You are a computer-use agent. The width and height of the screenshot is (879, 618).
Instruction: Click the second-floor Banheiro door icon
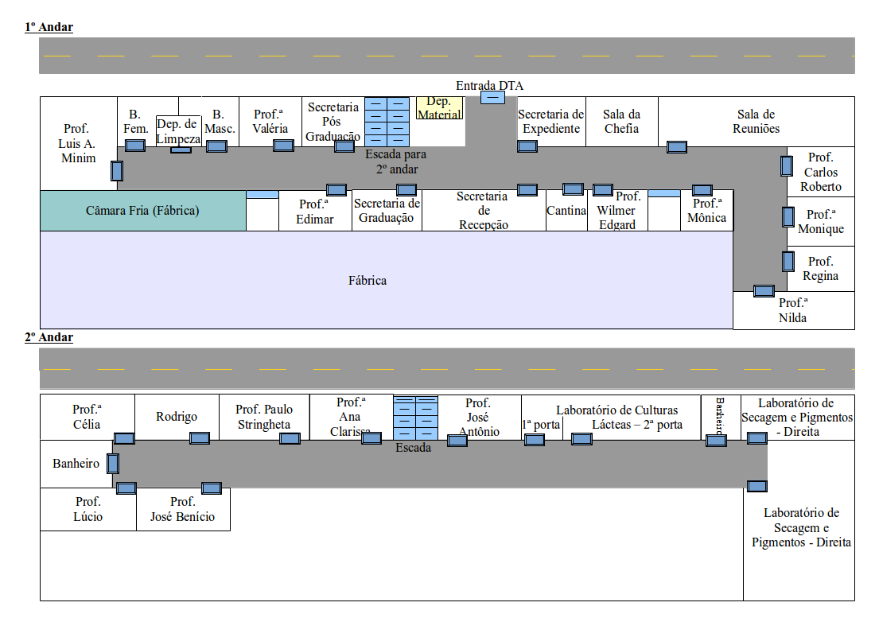113,464
